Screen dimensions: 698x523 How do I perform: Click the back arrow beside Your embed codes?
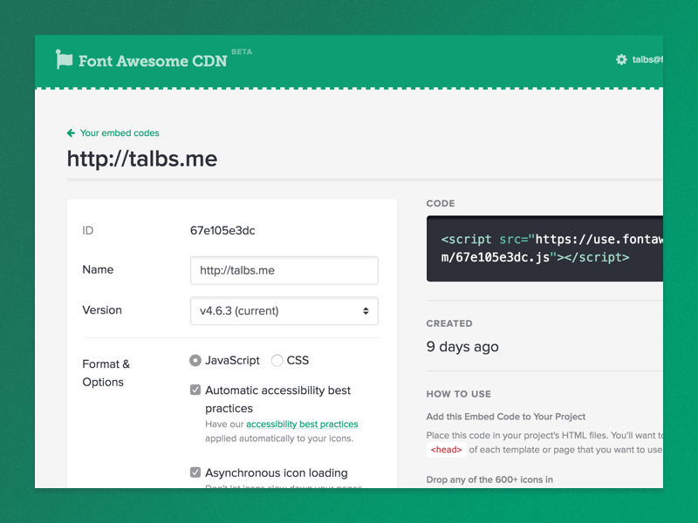click(x=71, y=133)
